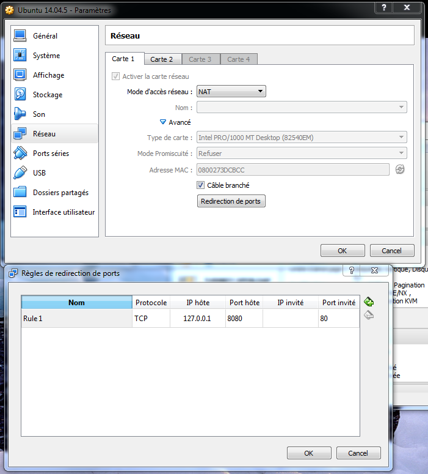428x474 pixels.
Task: Click the IP hôte column header
Action: point(198,302)
